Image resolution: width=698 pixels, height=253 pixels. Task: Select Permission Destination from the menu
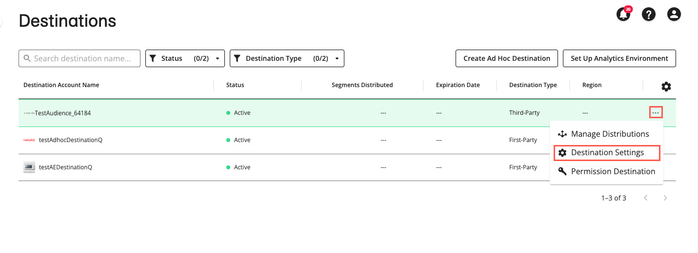(x=606, y=171)
